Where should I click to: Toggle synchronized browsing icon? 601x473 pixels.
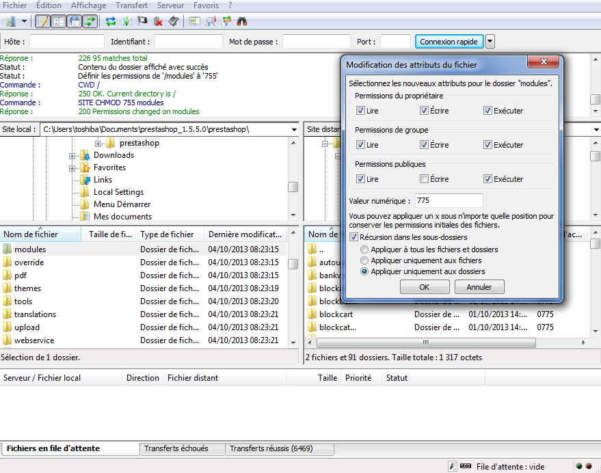[x=226, y=21]
